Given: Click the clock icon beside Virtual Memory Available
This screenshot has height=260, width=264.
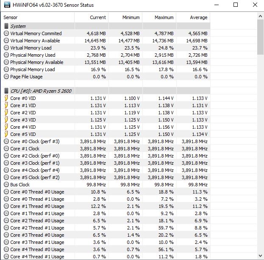Looking at the screenshot, I should (6, 41).
